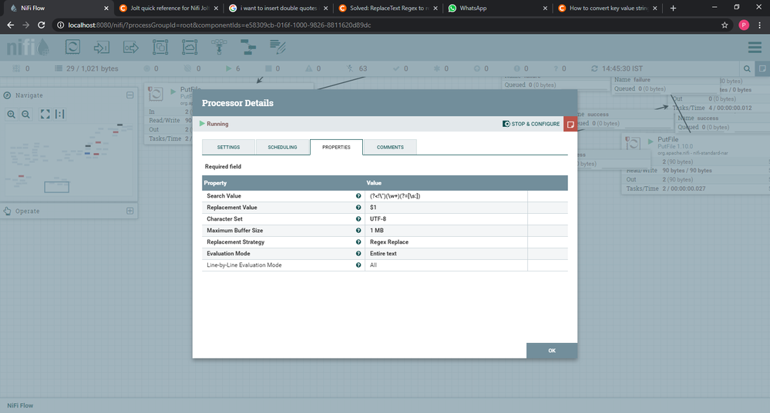770x413 pixels.
Task: Click the Process Group toolbar icon
Action: [160, 47]
